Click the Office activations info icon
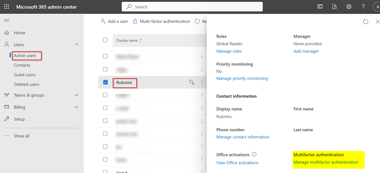This screenshot has height=173, width=380. point(254,154)
